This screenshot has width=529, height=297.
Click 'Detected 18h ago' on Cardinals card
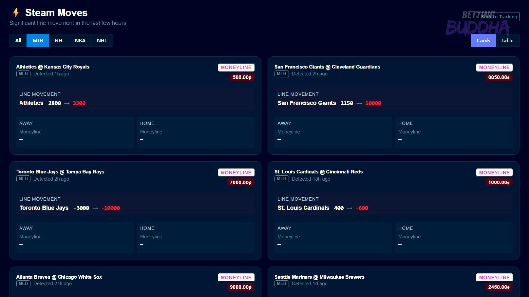click(x=311, y=179)
